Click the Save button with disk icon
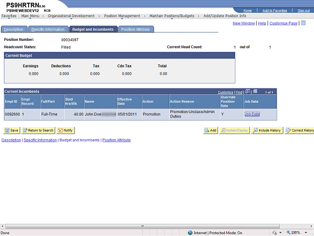314x236 pixels. 12,130
